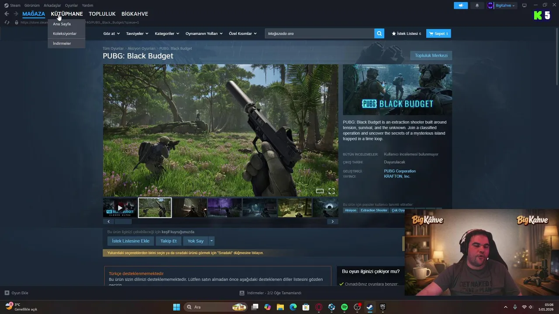Click the keşif kuyruğunuzda link
Viewport: 559px width, 314px height.
click(178, 232)
